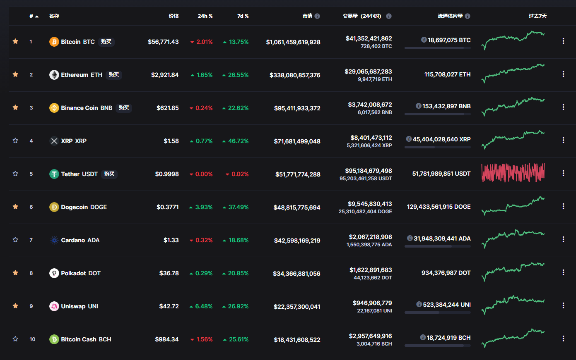Viewport: 576px width, 360px height.
Task: Sort table by the # rank column
Action: click(x=34, y=16)
